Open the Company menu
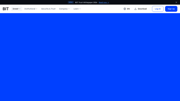Viewport: 180px width, 101px height. pyautogui.click(x=64, y=9)
